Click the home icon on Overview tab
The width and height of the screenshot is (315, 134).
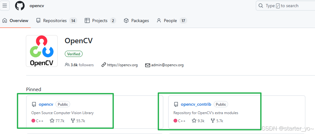(5, 21)
